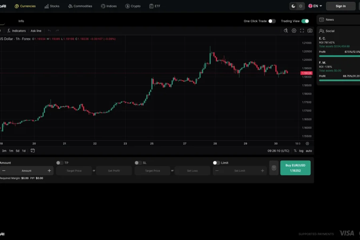Click Buy EUR/USD 1.19252 button
This screenshot has width=360, height=240.
coord(295,168)
